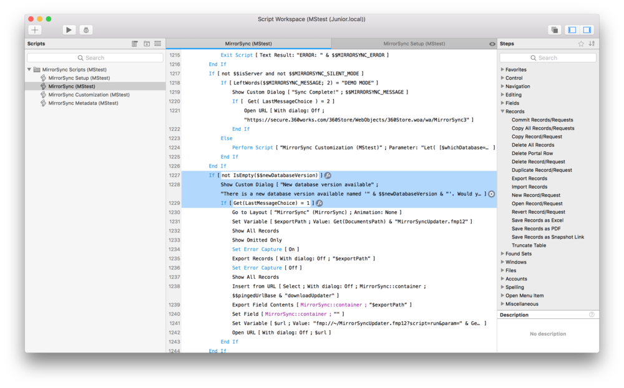Screen dimensions: 624x388
Task: Click the calculation icon on line 1227
Action: click(x=328, y=176)
